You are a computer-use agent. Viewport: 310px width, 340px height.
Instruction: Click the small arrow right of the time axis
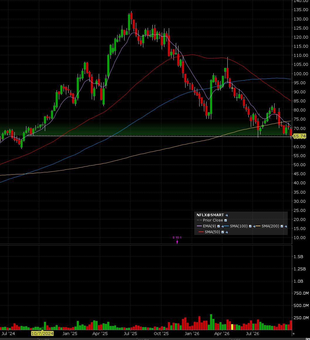[294, 334]
